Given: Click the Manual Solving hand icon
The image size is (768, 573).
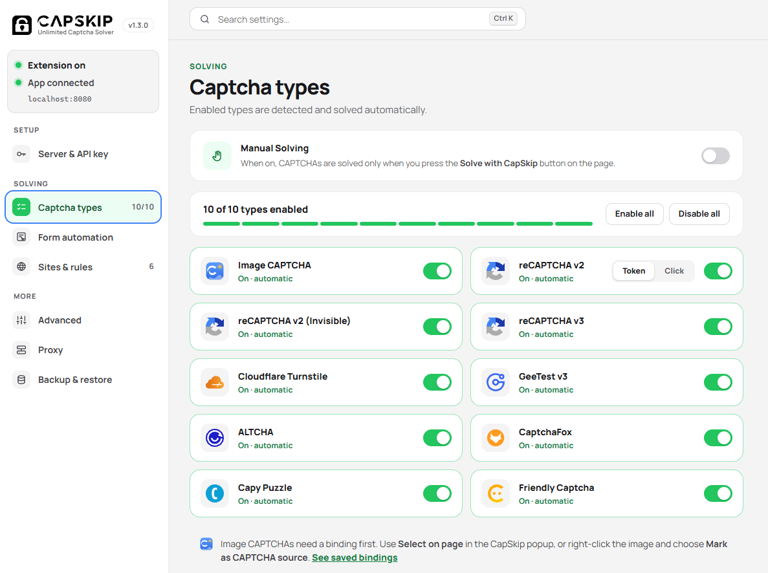Looking at the screenshot, I should click(217, 156).
